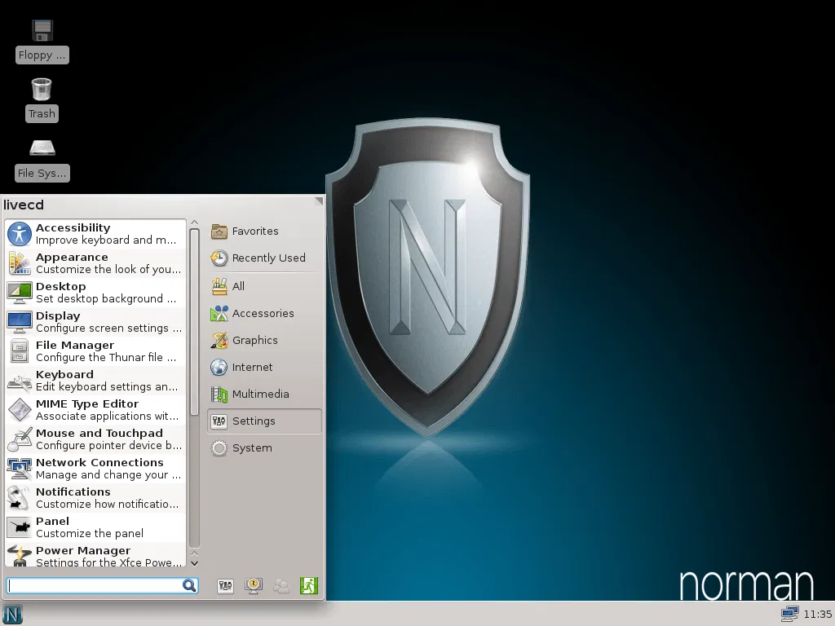The width and height of the screenshot is (835, 626).
Task: Click the menu resize grip corner
Action: (x=319, y=201)
